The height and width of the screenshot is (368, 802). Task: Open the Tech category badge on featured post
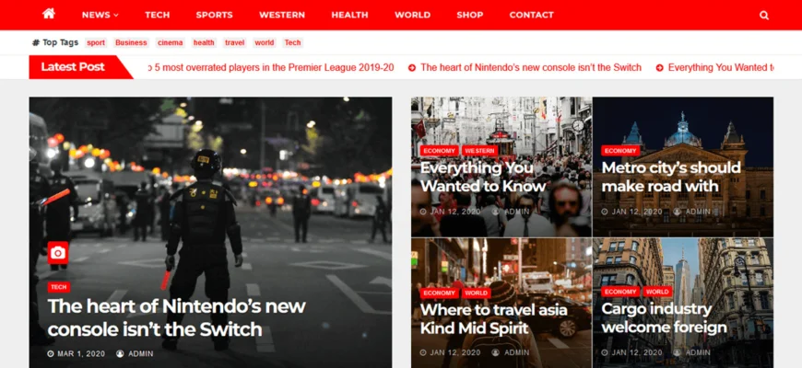click(58, 287)
